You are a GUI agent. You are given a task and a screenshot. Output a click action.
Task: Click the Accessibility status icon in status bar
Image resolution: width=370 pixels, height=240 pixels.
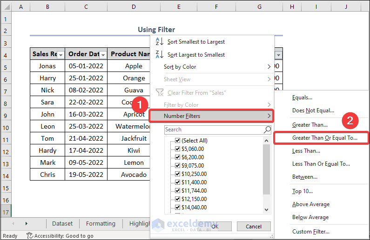(30, 236)
